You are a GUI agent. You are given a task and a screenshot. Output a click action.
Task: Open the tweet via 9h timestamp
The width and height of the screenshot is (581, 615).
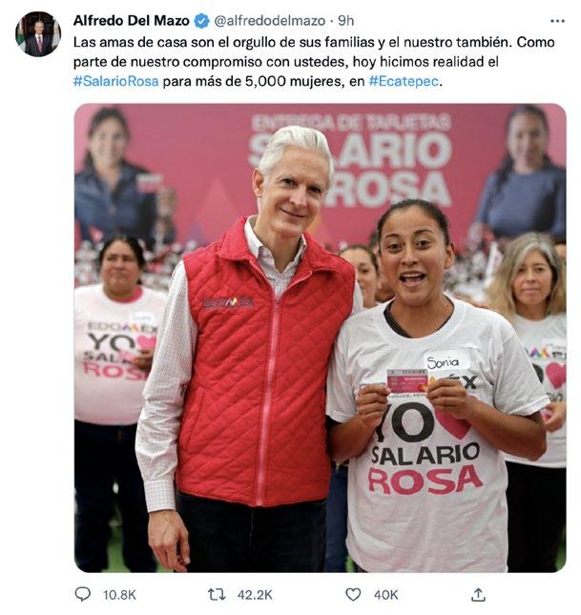pos(346,21)
